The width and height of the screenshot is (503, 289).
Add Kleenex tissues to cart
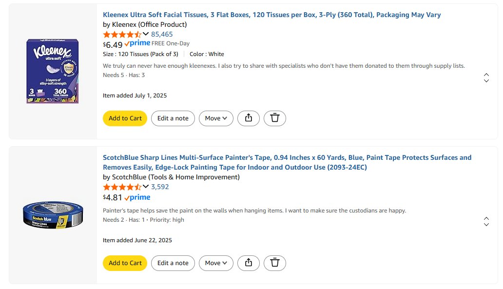[125, 118]
